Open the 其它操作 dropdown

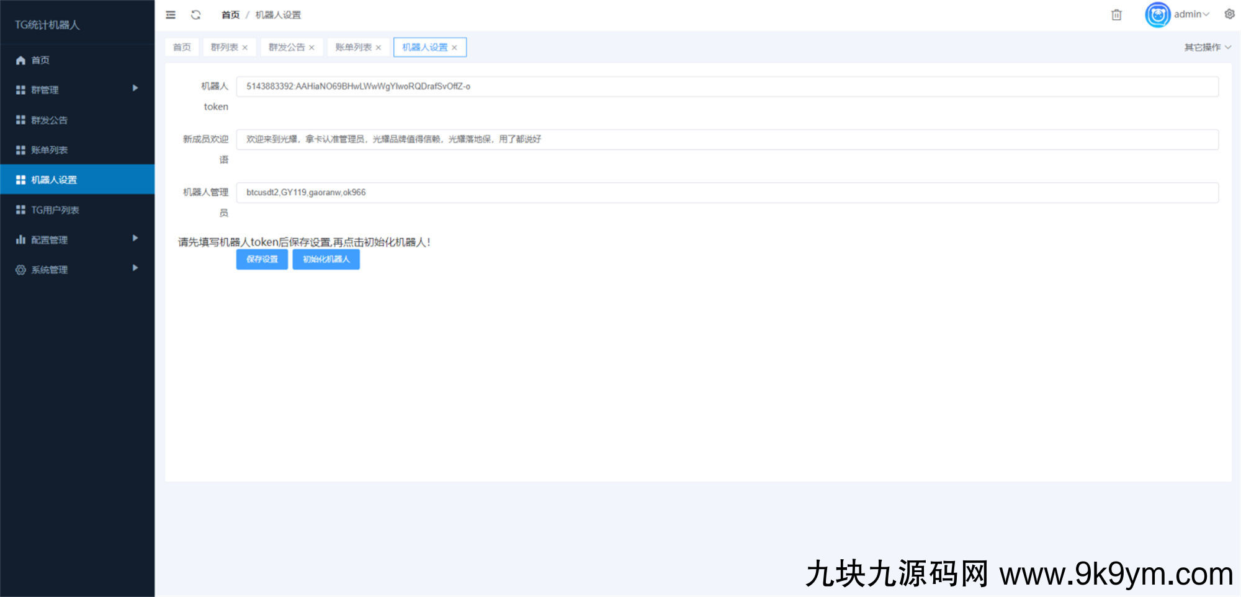[1207, 47]
